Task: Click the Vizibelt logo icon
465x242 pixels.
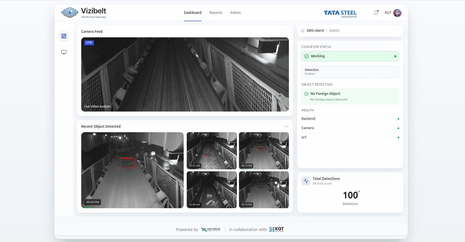Action: [70, 12]
